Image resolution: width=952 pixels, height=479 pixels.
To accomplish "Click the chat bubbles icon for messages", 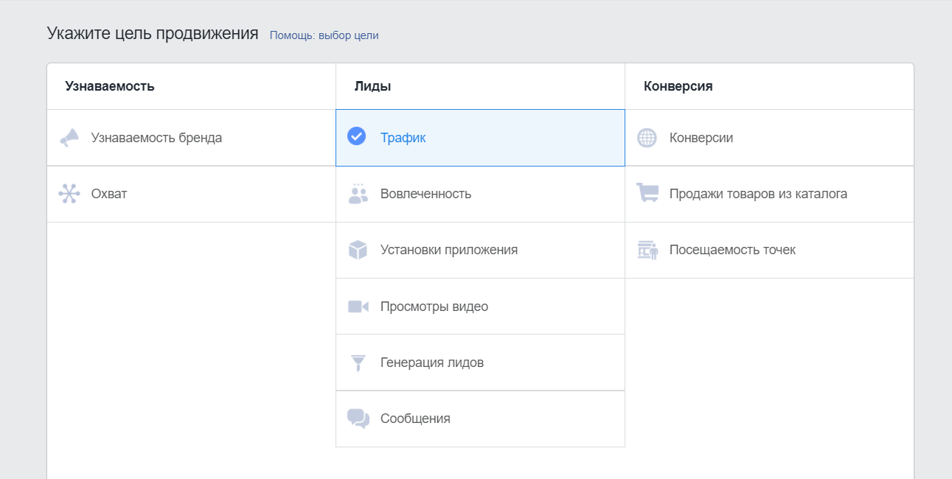I will coord(358,419).
